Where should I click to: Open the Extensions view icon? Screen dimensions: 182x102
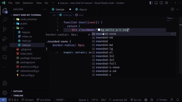pos(5,48)
